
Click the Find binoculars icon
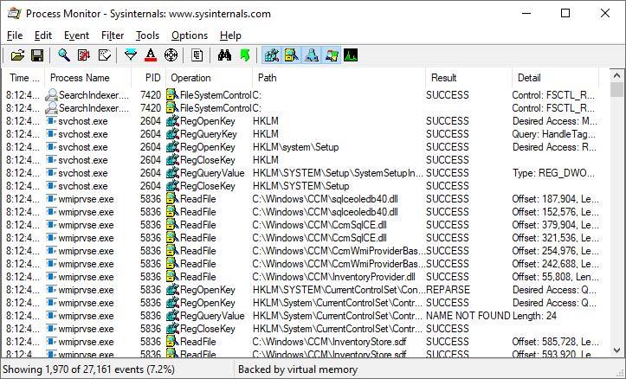tap(224, 55)
